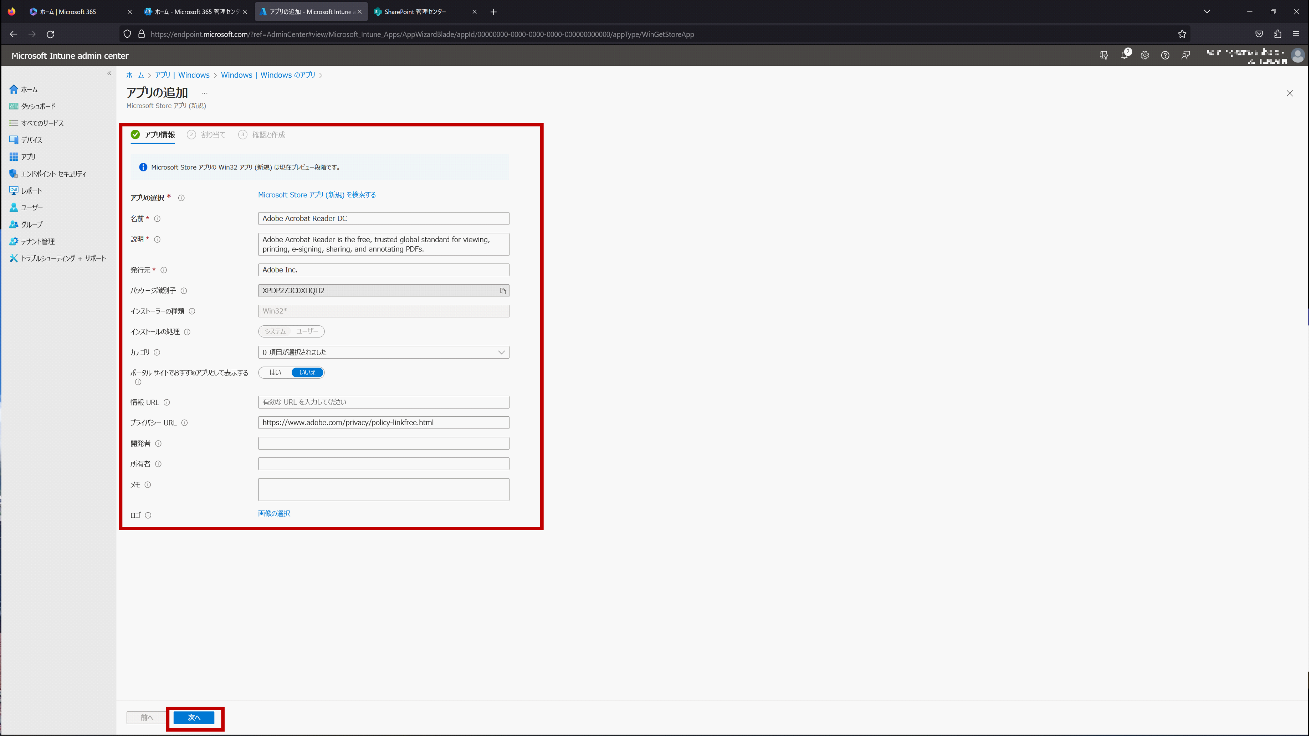The height and width of the screenshot is (736, 1309).
Task: Click ホーム breadcrumb link
Action: click(135, 75)
